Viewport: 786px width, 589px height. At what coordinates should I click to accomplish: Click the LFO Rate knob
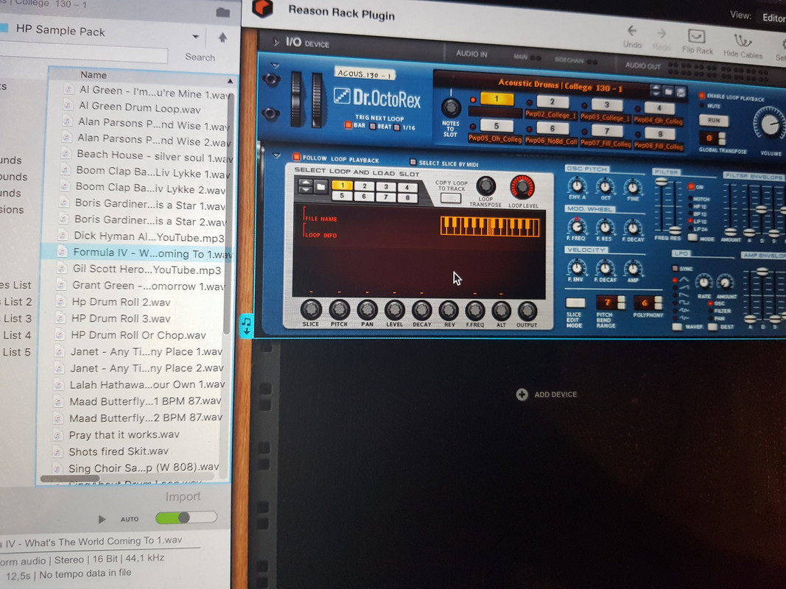pyautogui.click(x=703, y=283)
